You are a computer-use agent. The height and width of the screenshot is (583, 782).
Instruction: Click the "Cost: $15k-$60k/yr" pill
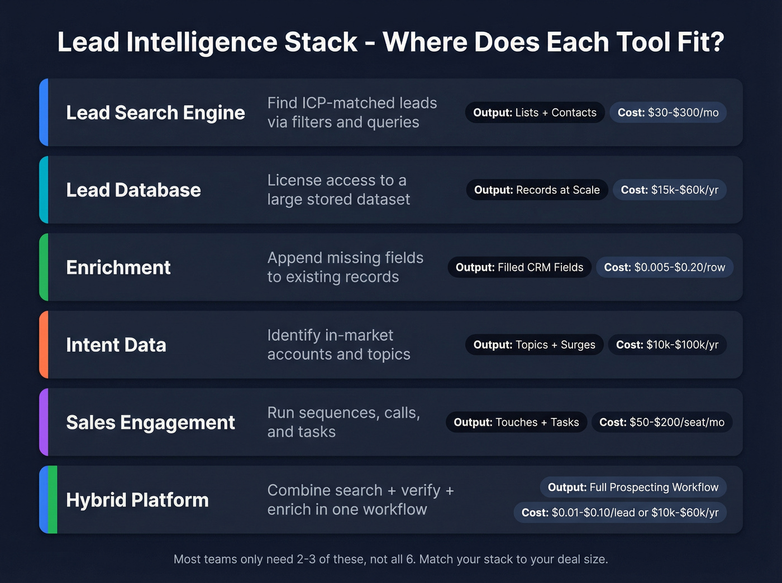pyautogui.click(x=670, y=190)
